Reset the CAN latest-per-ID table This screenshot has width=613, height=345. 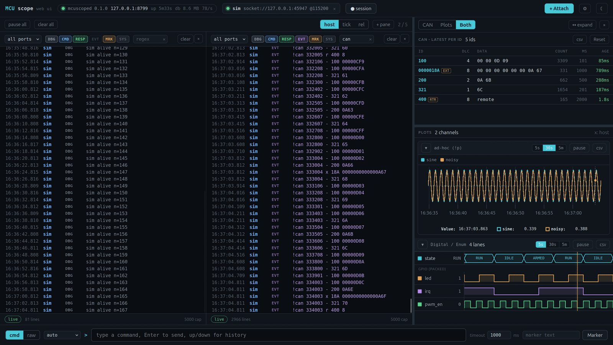click(599, 39)
